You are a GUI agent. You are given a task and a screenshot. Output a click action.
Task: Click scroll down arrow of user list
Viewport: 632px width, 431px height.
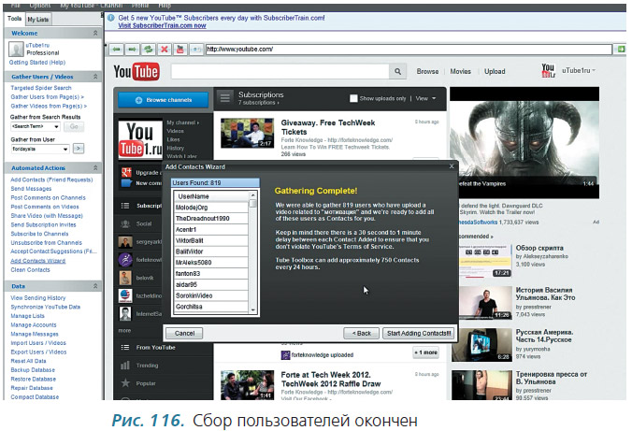tap(253, 310)
